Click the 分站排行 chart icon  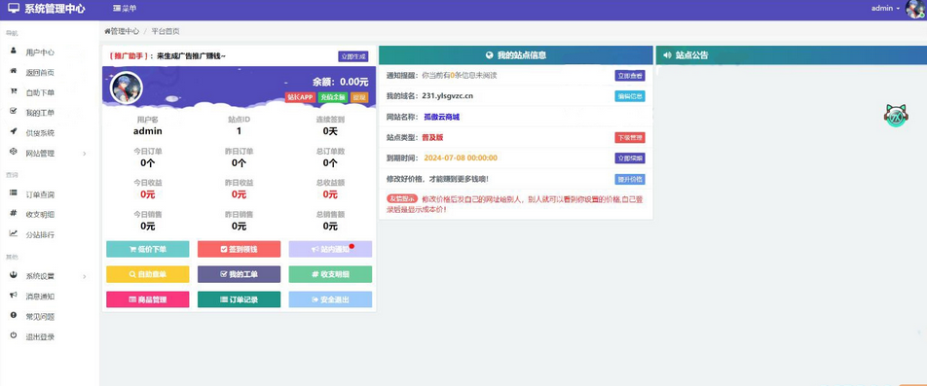13,233
